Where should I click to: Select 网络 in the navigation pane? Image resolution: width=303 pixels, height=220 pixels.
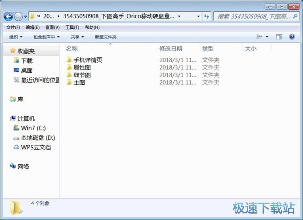(x=23, y=166)
